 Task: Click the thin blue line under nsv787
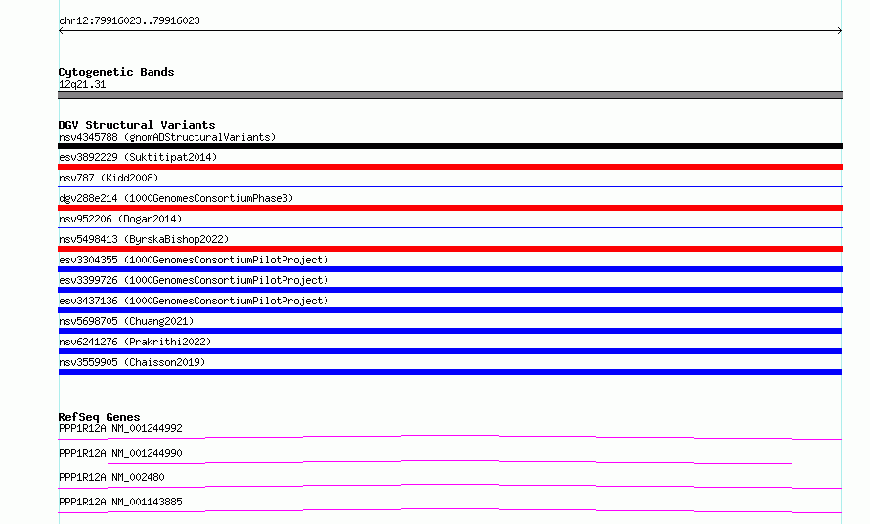coord(450,186)
